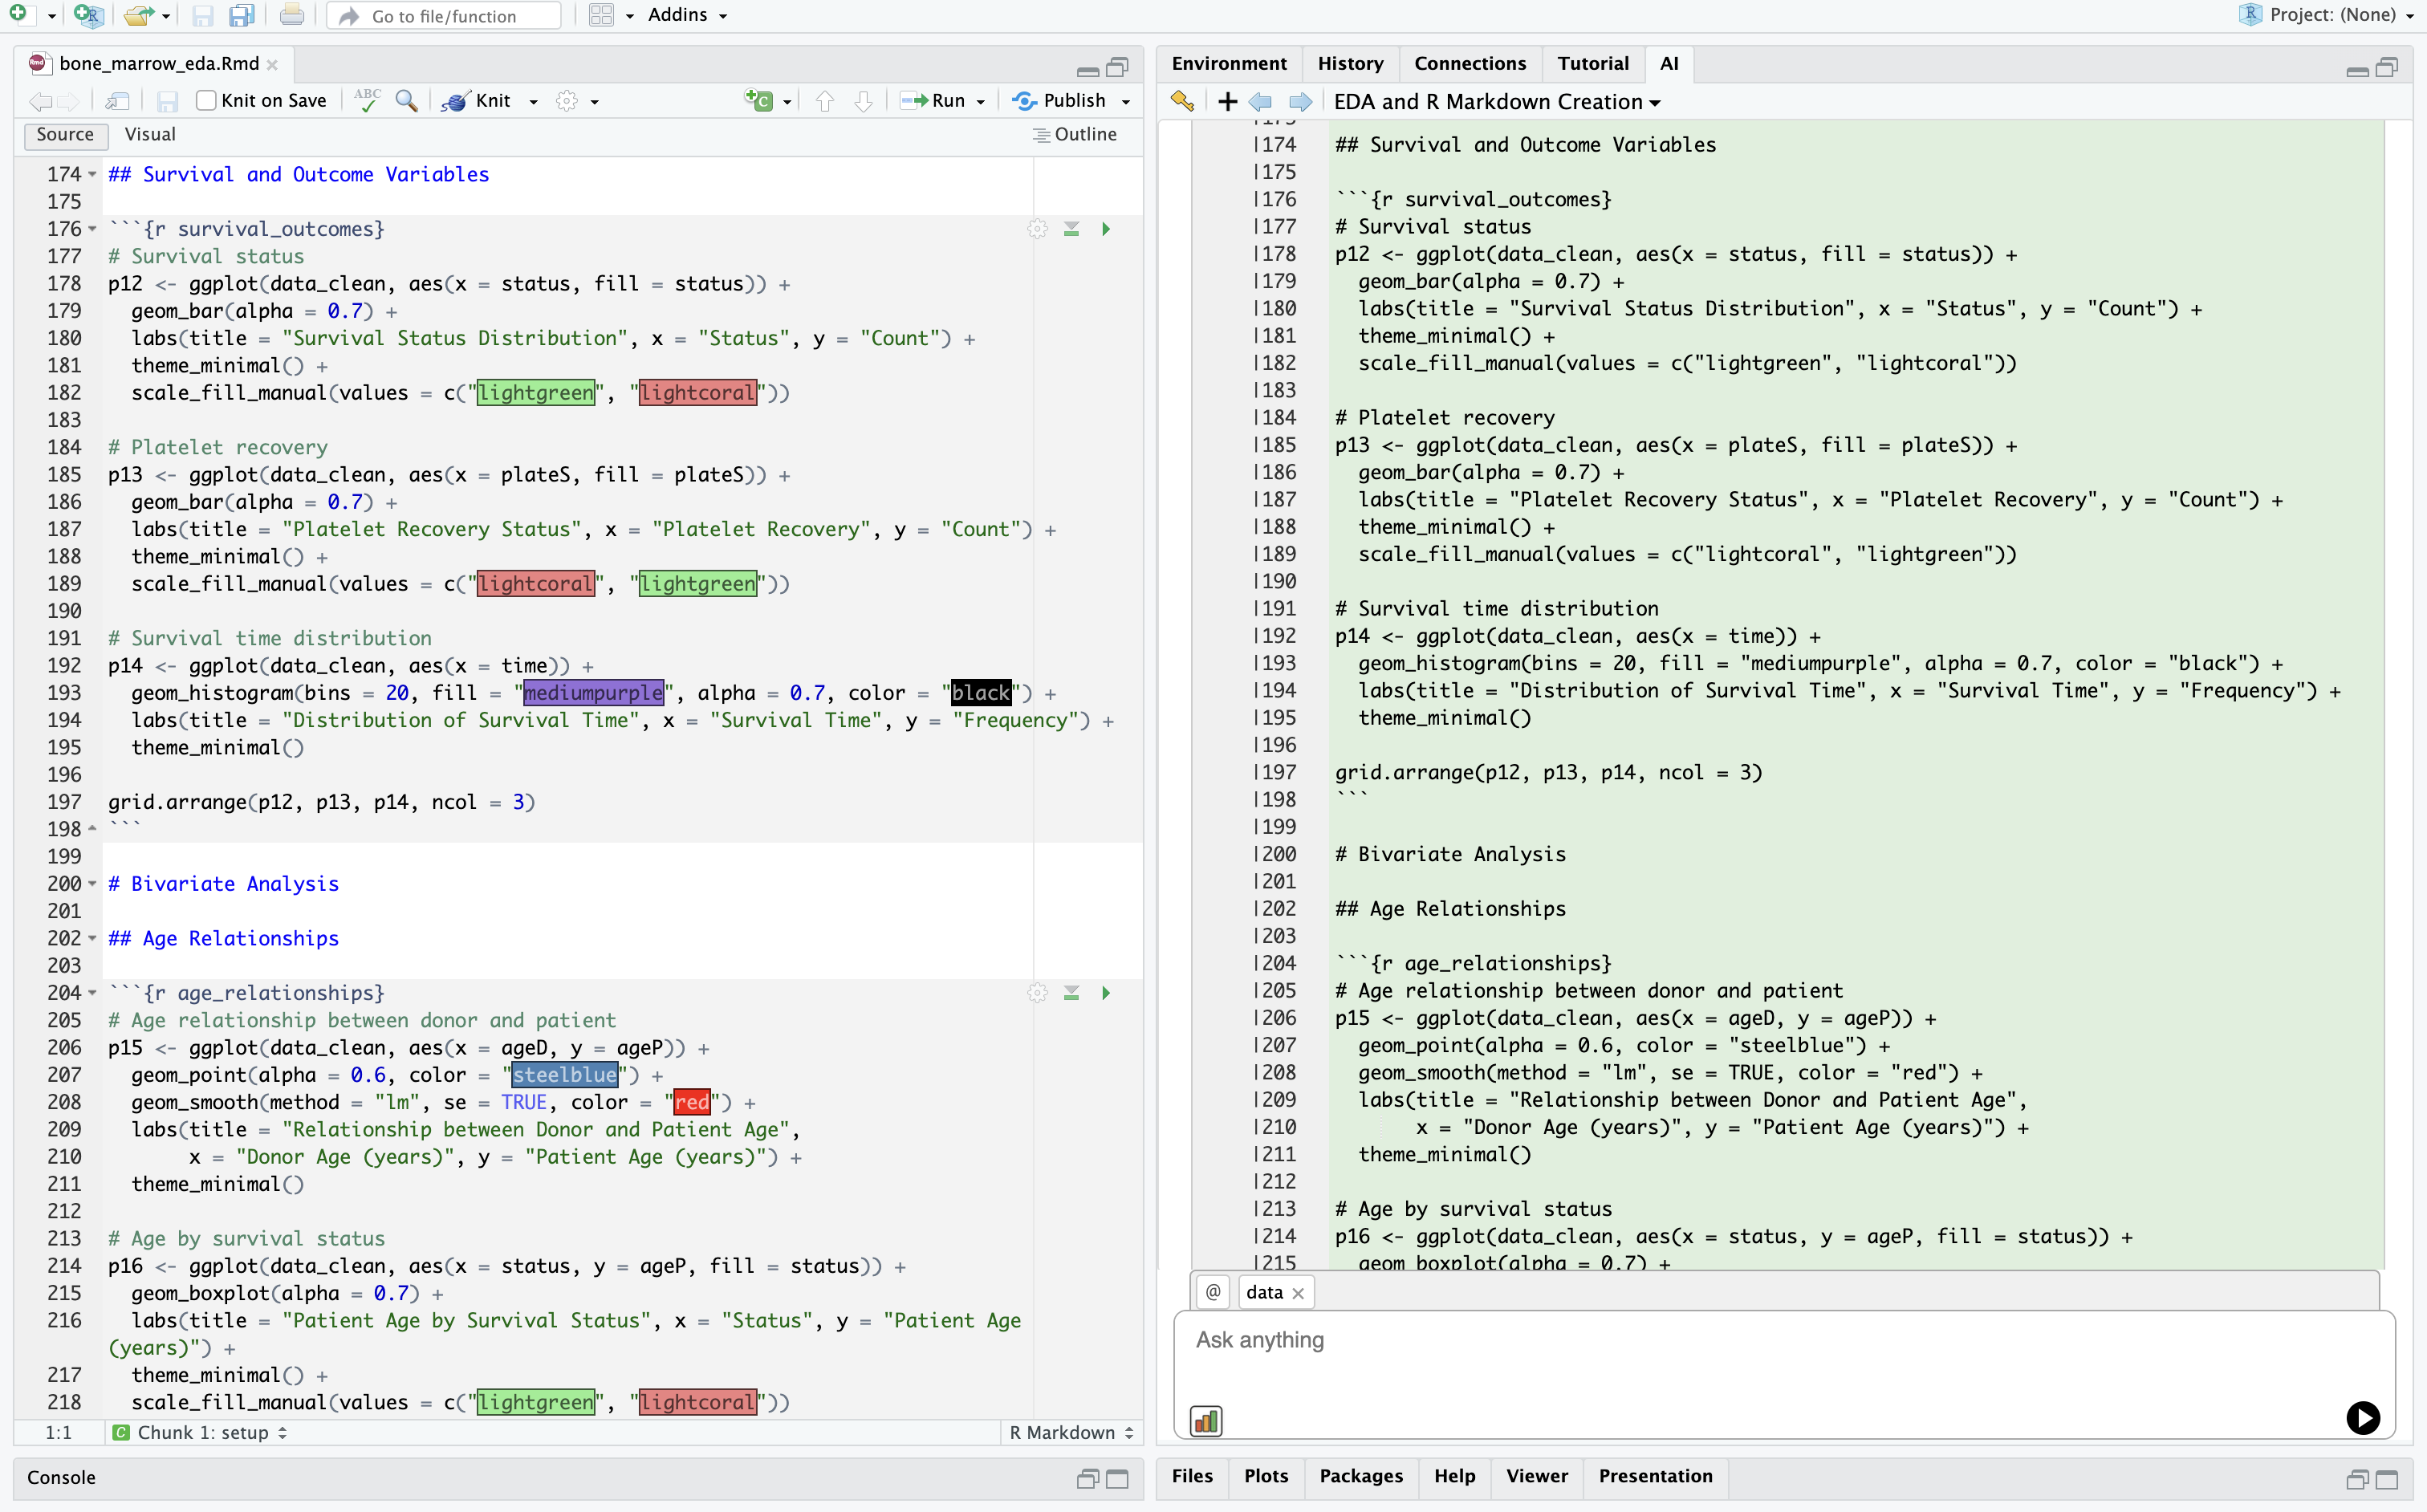Open age_relationships chunk options gear
This screenshot has width=2427, height=1512.
[1037, 993]
